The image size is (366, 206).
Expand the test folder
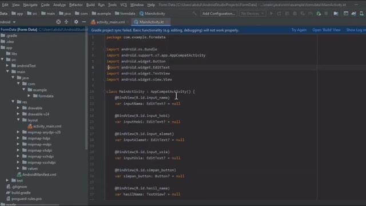[x=7, y=180]
